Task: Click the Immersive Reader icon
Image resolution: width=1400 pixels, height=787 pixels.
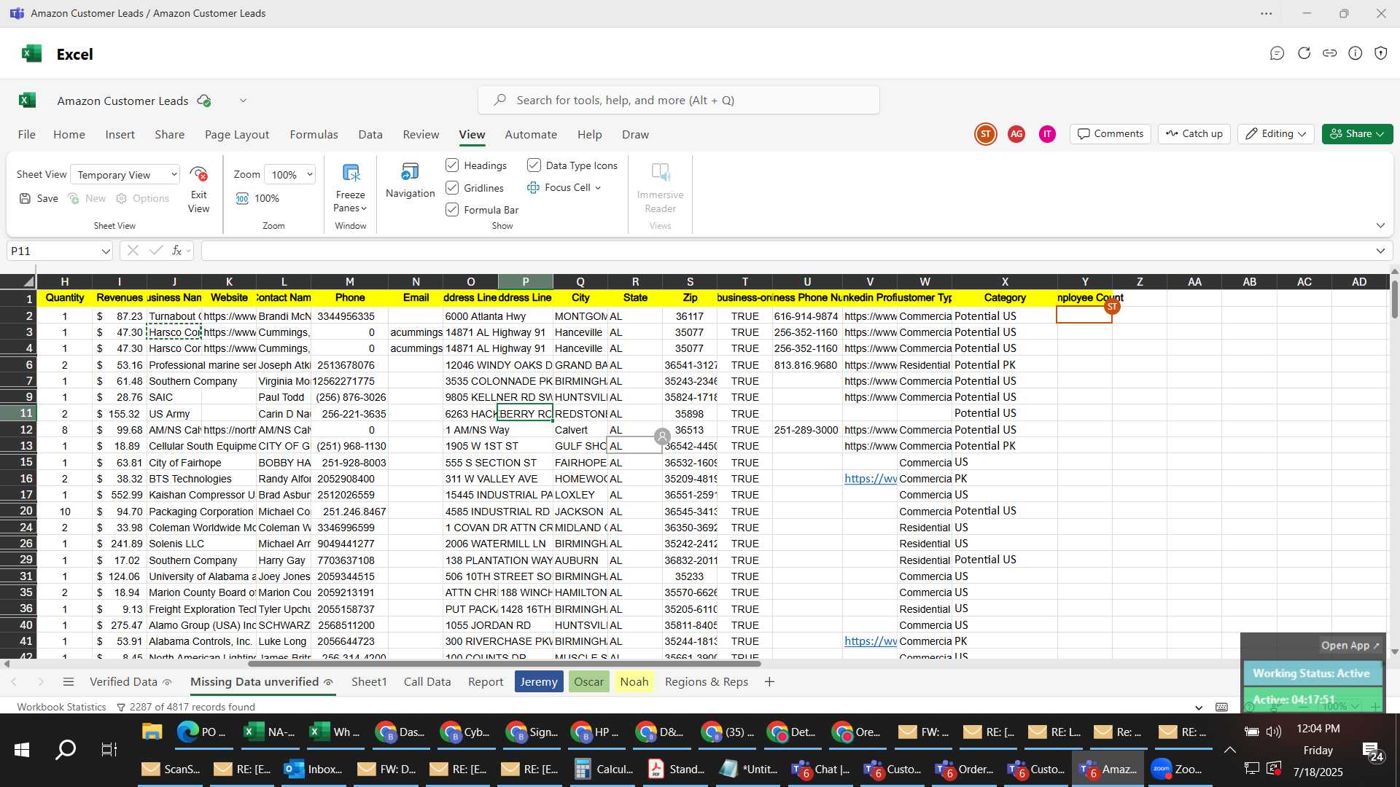Action: pos(660,173)
